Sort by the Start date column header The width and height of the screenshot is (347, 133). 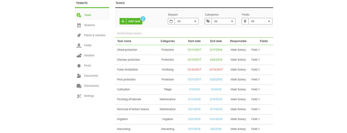[194, 41]
